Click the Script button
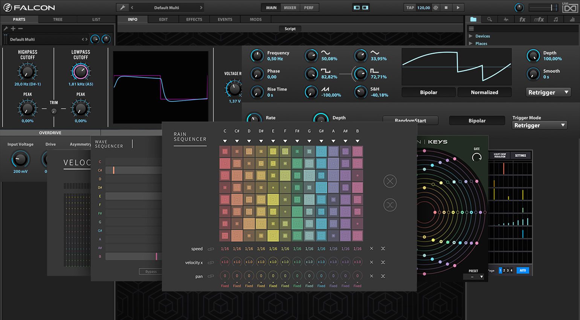580x320 pixels. click(290, 29)
